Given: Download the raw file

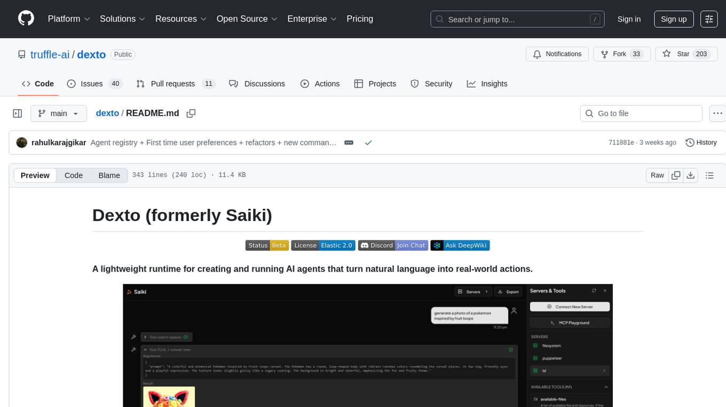Looking at the screenshot, I should coord(691,175).
